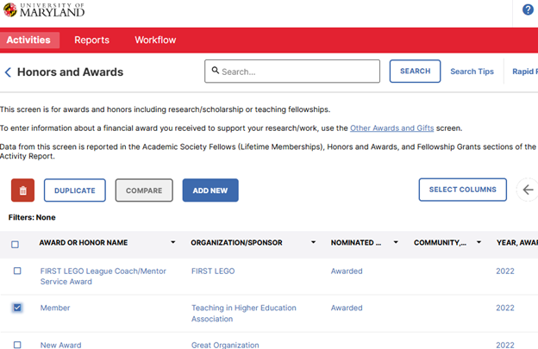Screen dimensions: 538x349
Task: Select the New Award row checkbox
Action: pyautogui.click(x=17, y=345)
